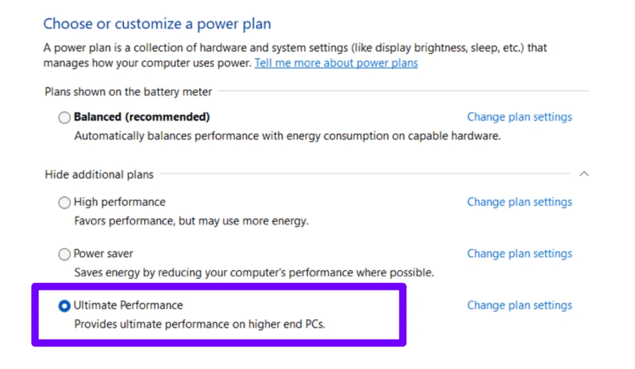Select the High performance radio button
Viewport: 635px width, 369px height.
pos(64,202)
